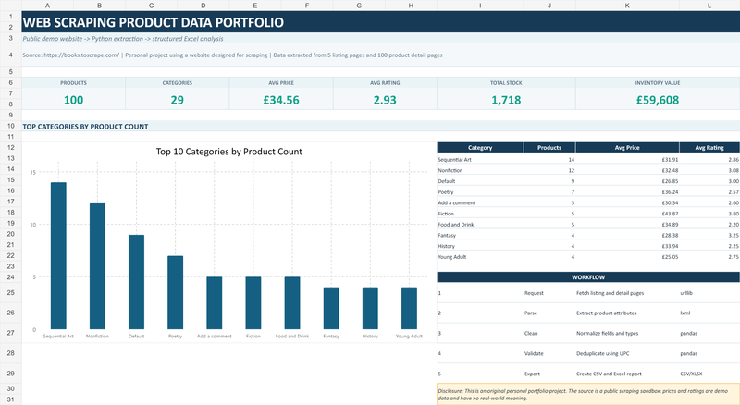Click the WORKFLOW section header
This screenshot has height=405, width=740.
(588, 277)
